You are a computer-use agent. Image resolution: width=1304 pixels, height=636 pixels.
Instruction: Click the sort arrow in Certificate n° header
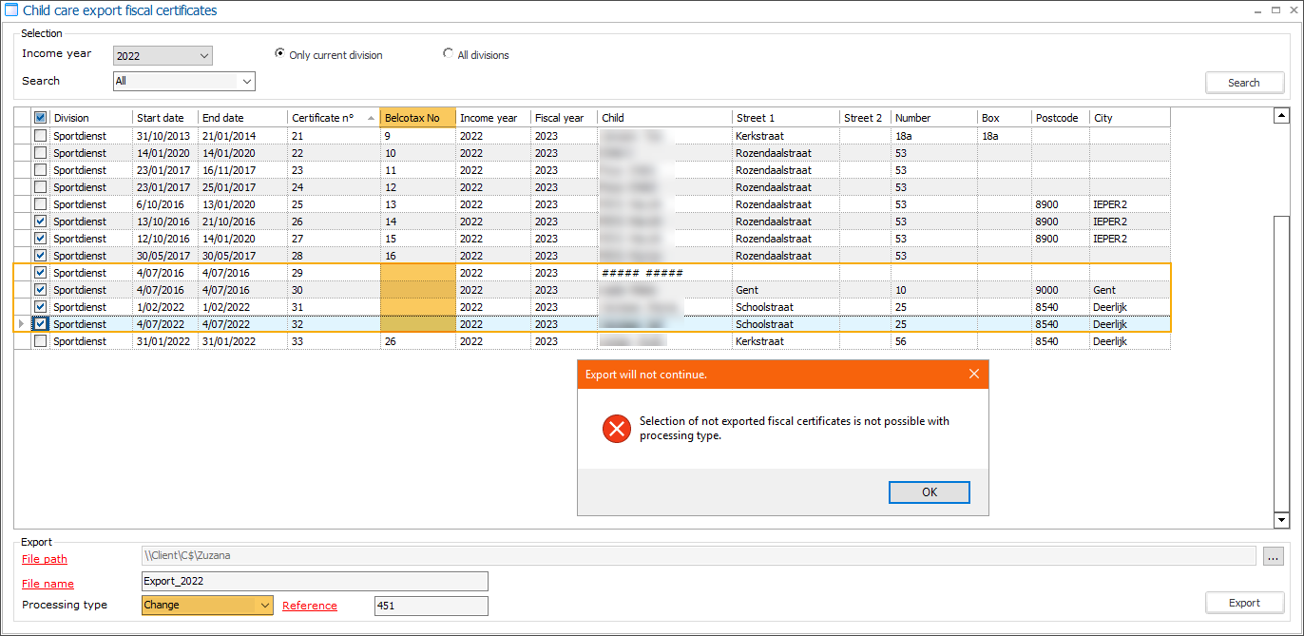point(371,118)
